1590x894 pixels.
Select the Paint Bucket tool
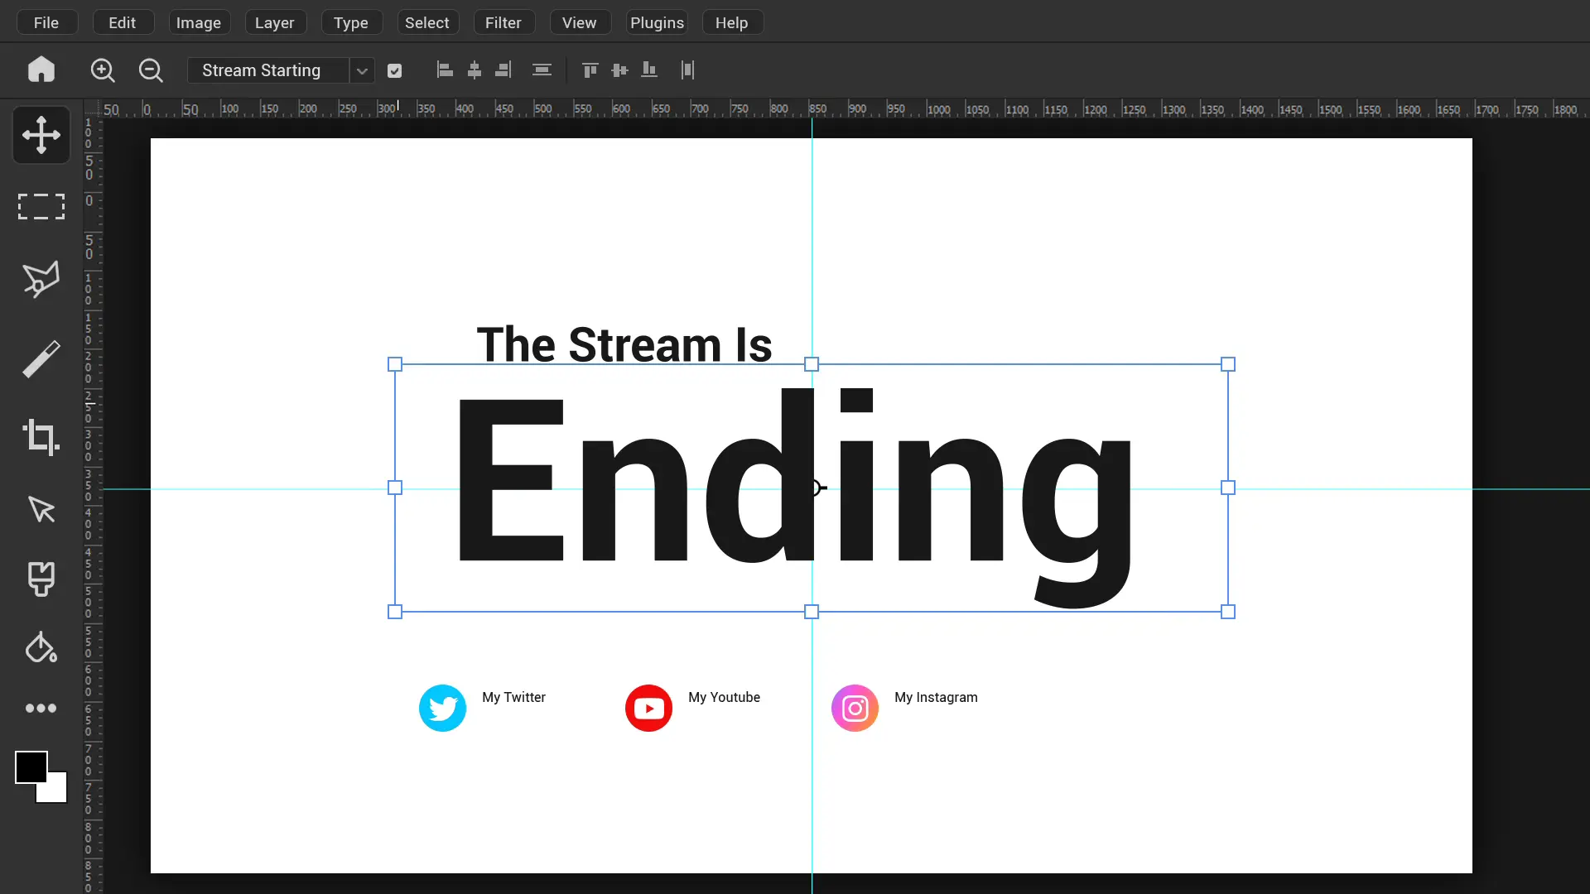[x=41, y=647]
